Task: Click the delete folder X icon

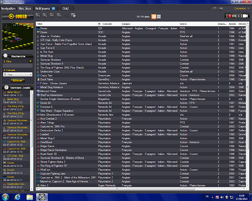Action: point(59,15)
